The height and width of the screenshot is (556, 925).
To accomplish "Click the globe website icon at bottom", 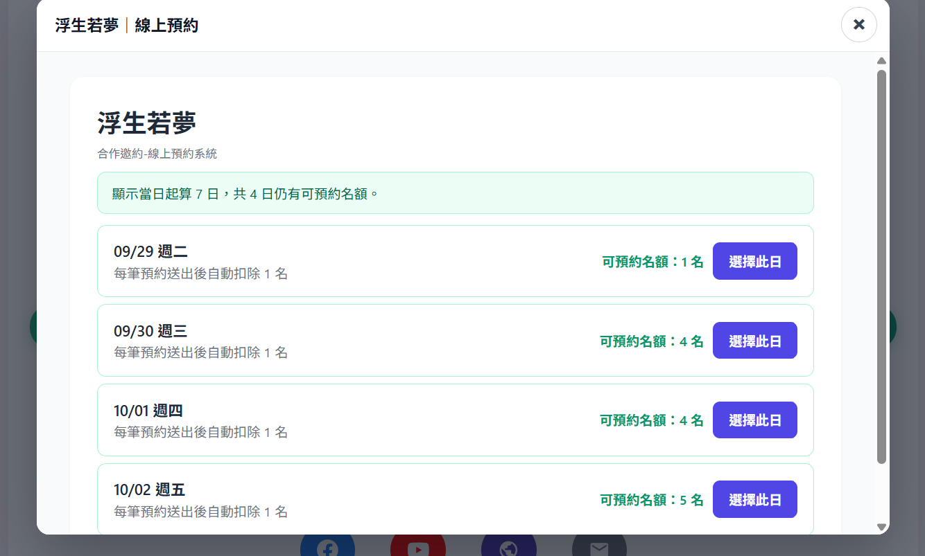I will 508,545.
